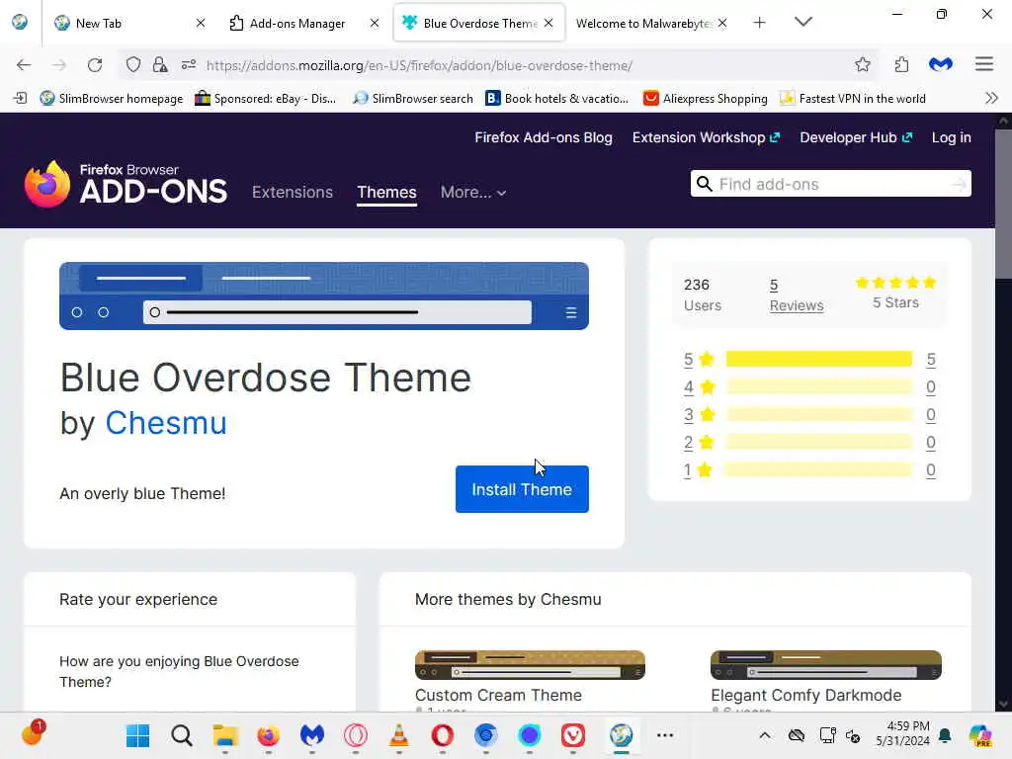This screenshot has height=759, width=1012.
Task: Open a new tab with plus
Action: (759, 23)
